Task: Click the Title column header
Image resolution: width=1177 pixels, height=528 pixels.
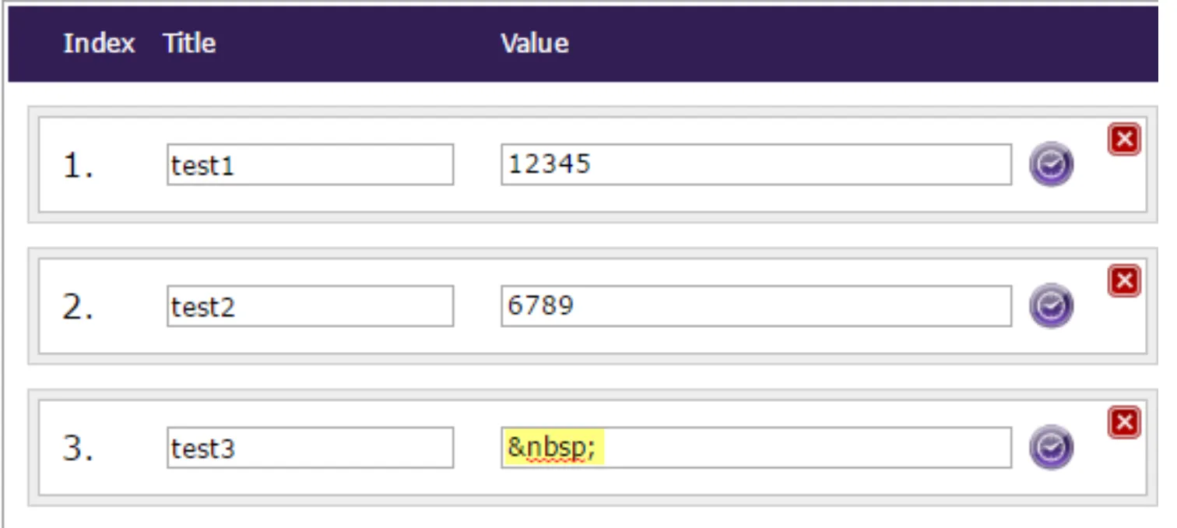Action: click(190, 43)
